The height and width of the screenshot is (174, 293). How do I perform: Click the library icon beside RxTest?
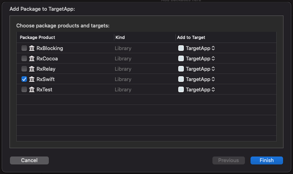click(x=32, y=89)
